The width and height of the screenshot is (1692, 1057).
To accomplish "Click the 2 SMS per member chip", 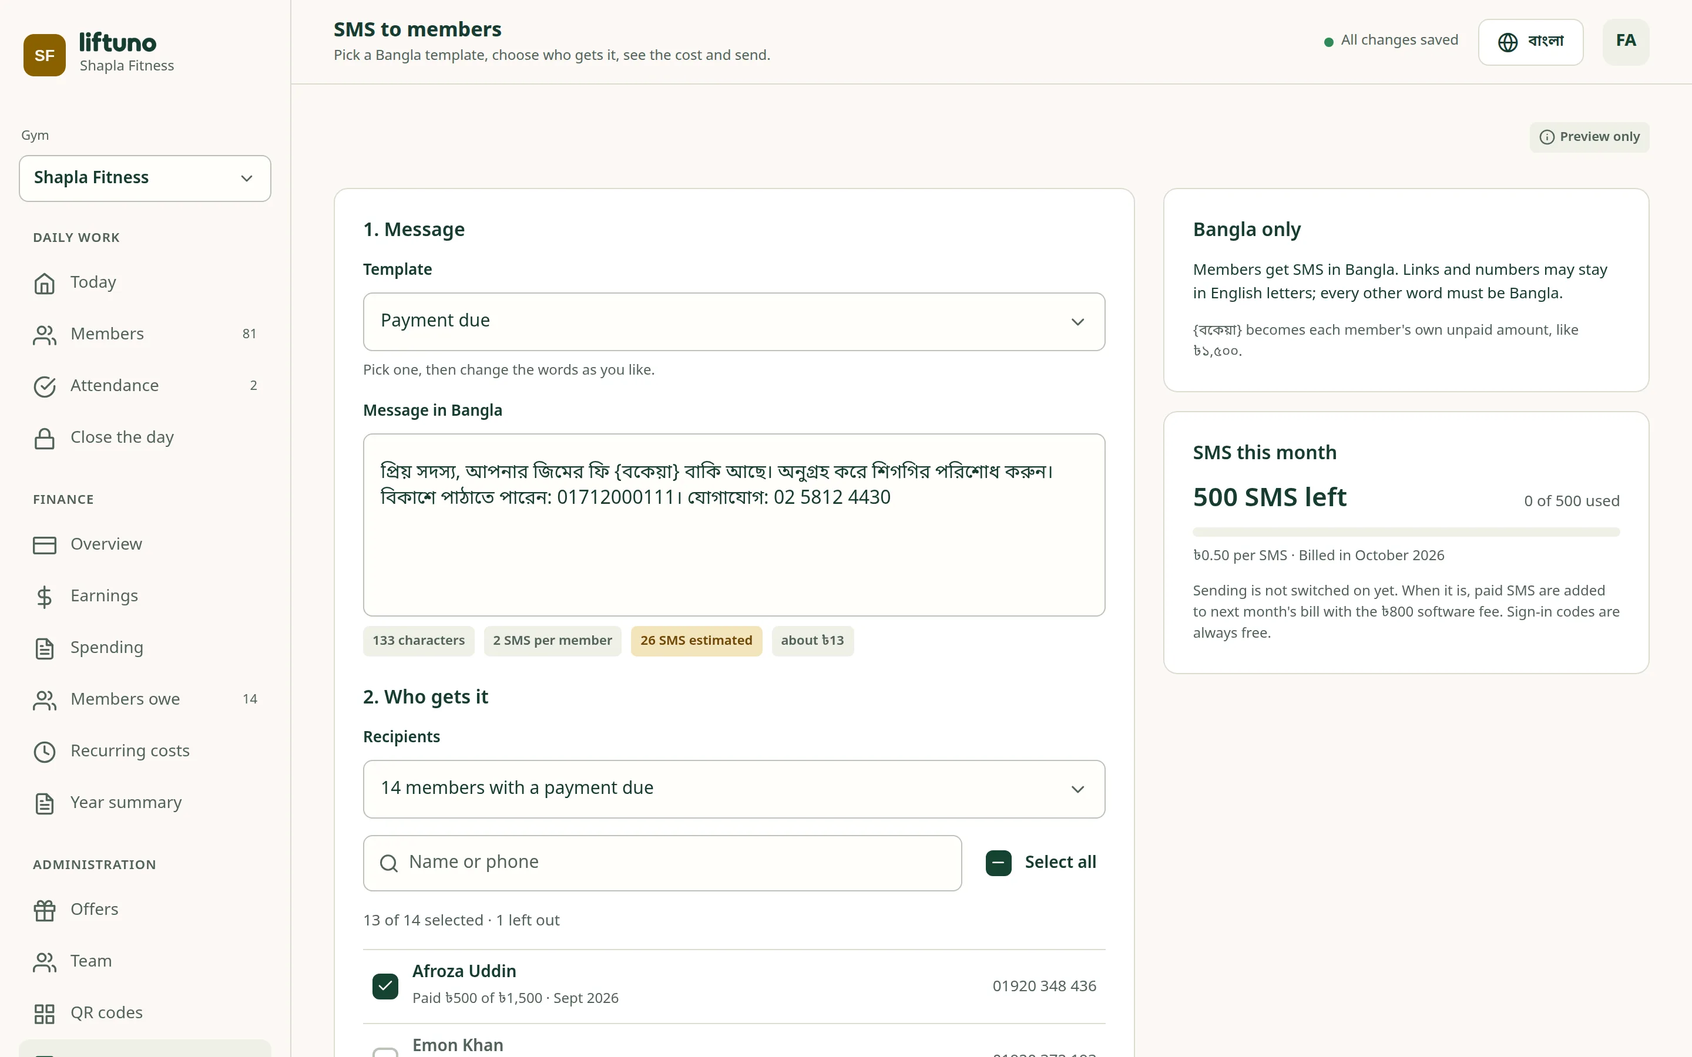I will point(552,641).
